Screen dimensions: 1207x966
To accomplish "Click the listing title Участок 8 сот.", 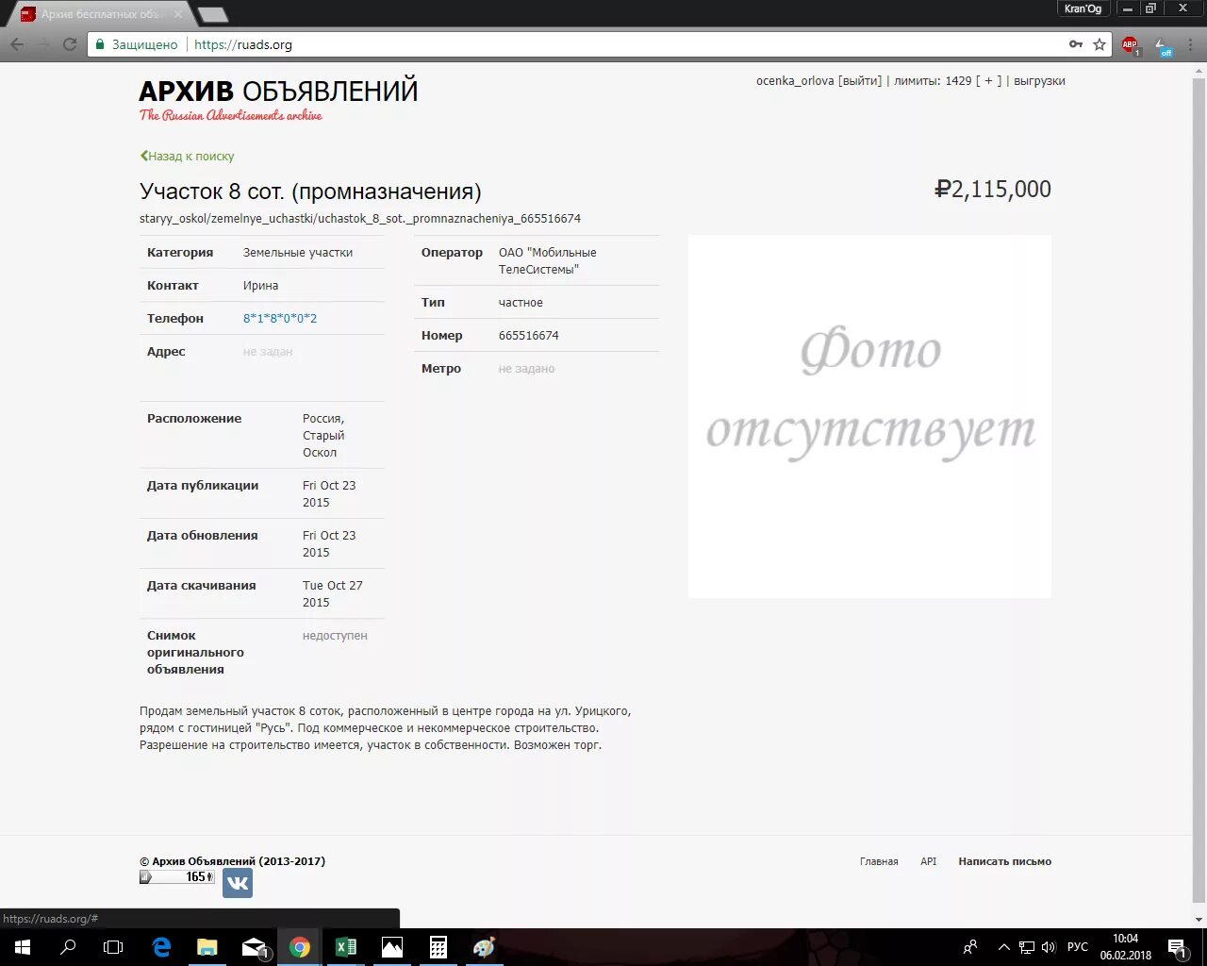I will [310, 192].
